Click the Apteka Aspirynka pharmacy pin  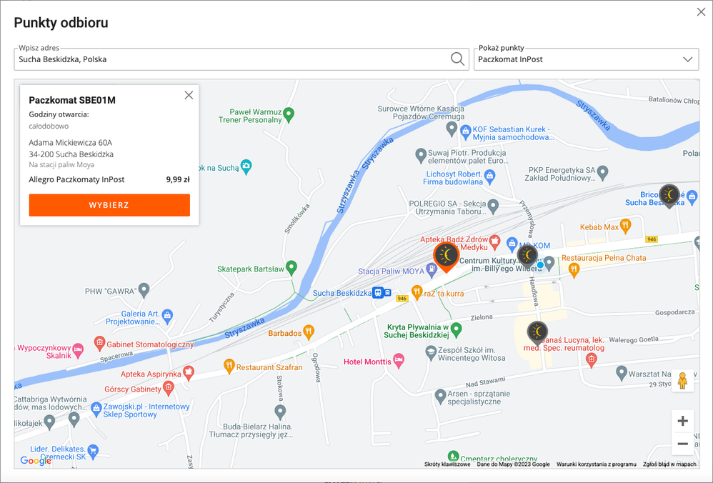[x=189, y=372]
